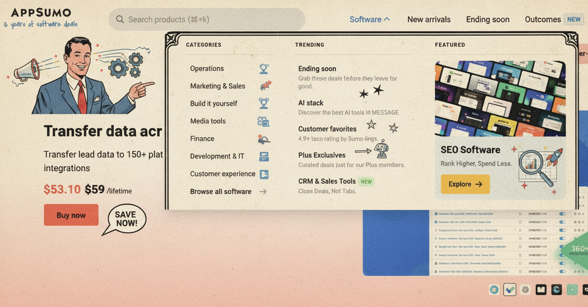Collapse the Software dropdown menu
Screen dimensions: 588x307
click(370, 19)
